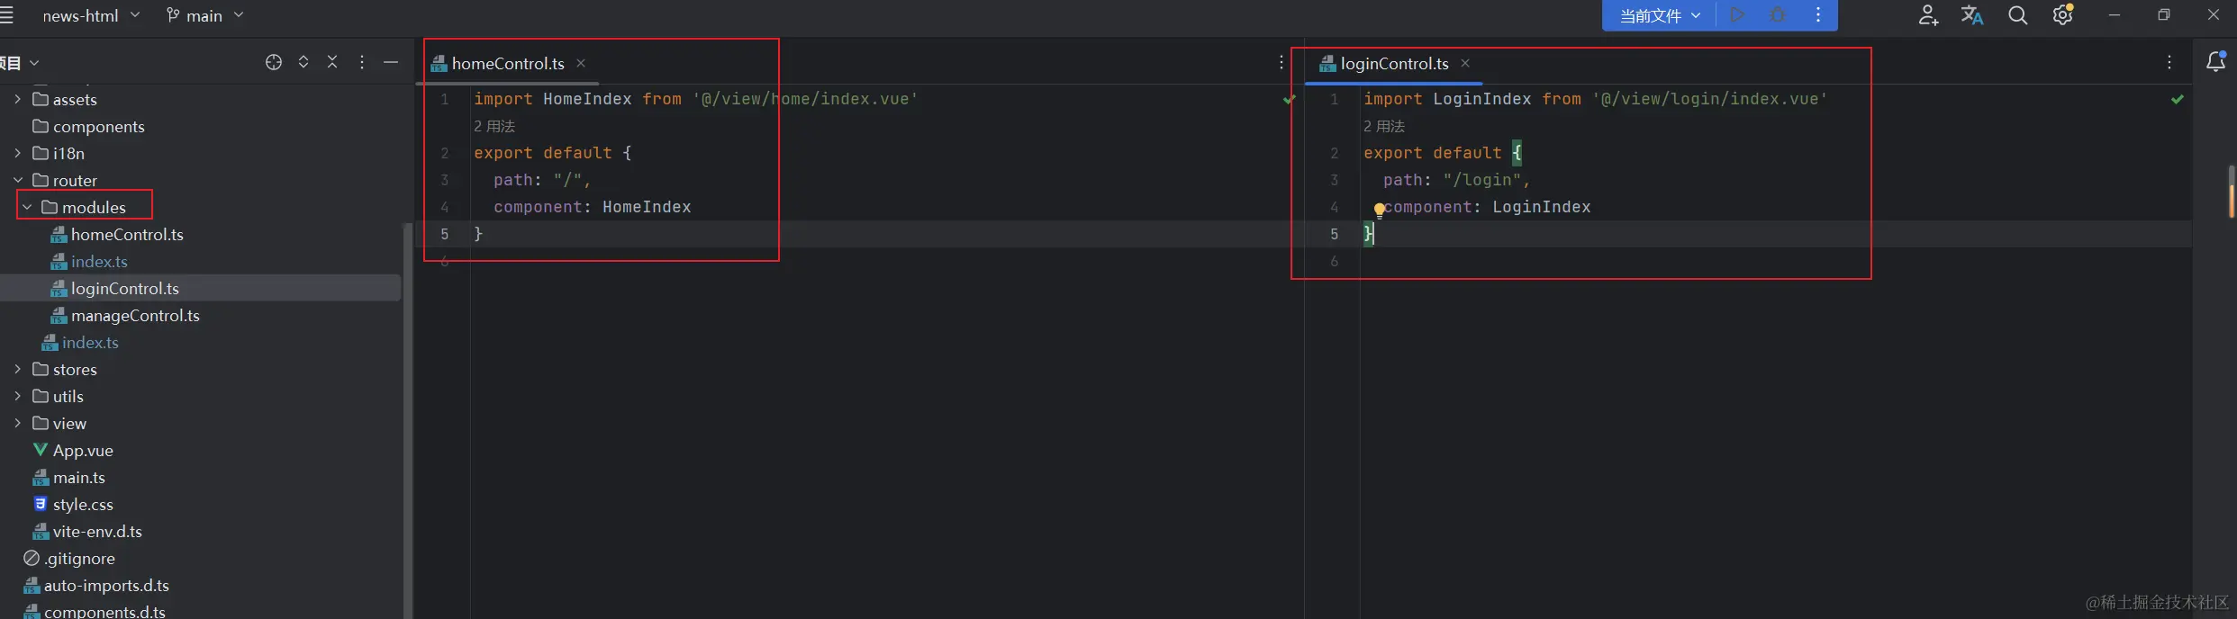Open manageControl.ts in the project tree
Image resolution: width=2237 pixels, height=619 pixels.
click(x=135, y=315)
